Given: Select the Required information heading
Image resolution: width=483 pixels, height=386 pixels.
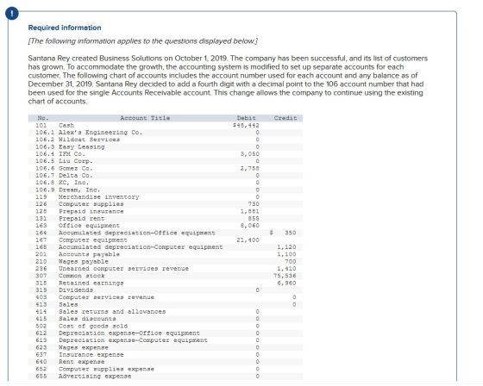Looking at the screenshot, I should click(65, 28).
